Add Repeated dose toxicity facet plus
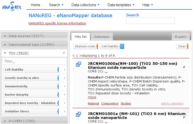Viewport: 194px width, 124px height. pyautogui.click(x=64, y=103)
